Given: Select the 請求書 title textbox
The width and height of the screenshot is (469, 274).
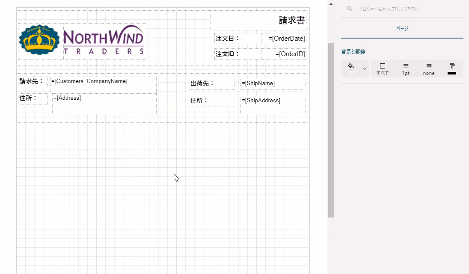Looking at the screenshot, I should coord(258,21).
